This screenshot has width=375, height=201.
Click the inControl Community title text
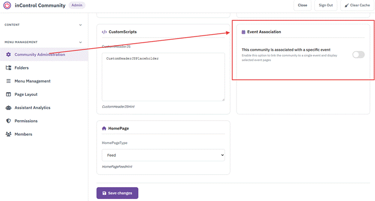click(40, 5)
